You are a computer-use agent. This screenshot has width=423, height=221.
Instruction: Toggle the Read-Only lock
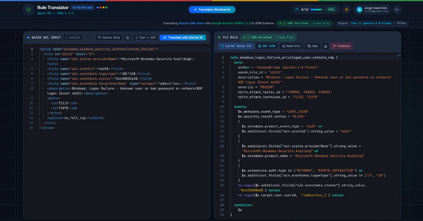point(291,46)
